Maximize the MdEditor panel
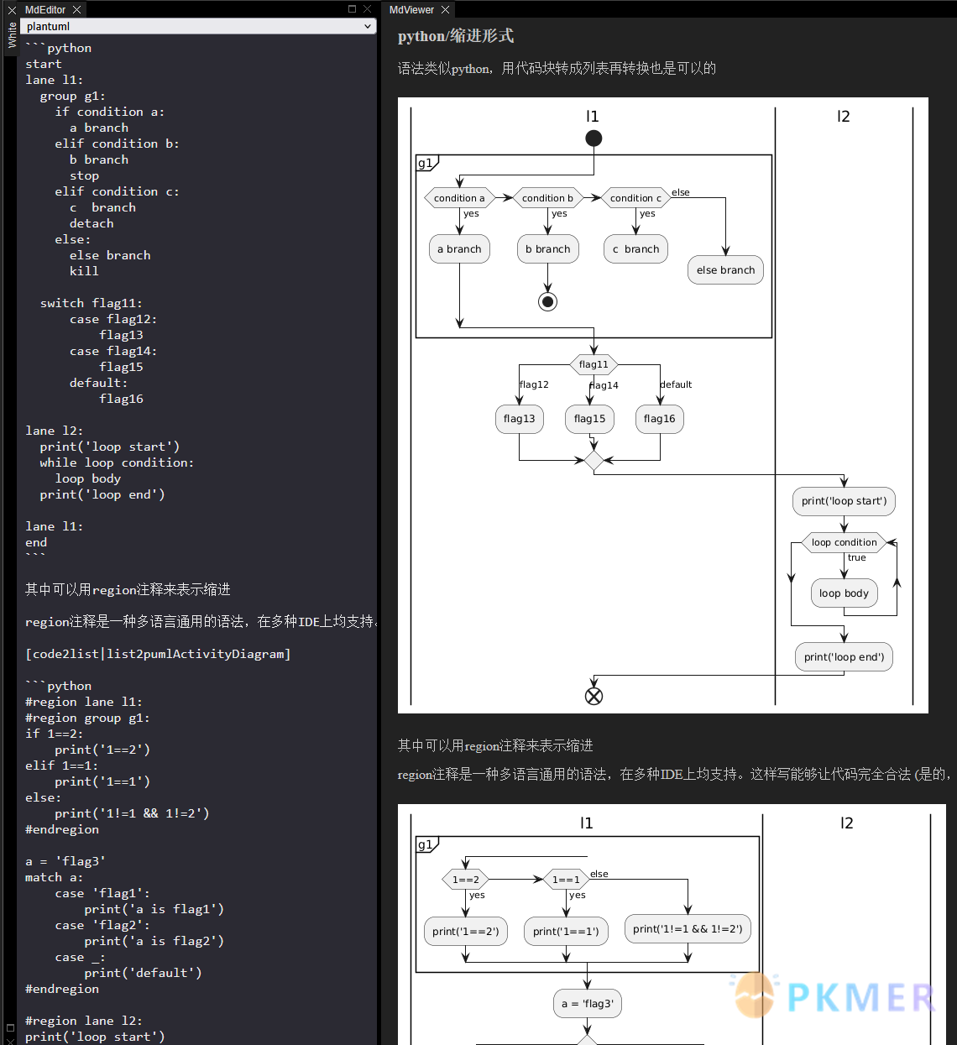The width and height of the screenshot is (957, 1045). [x=353, y=8]
